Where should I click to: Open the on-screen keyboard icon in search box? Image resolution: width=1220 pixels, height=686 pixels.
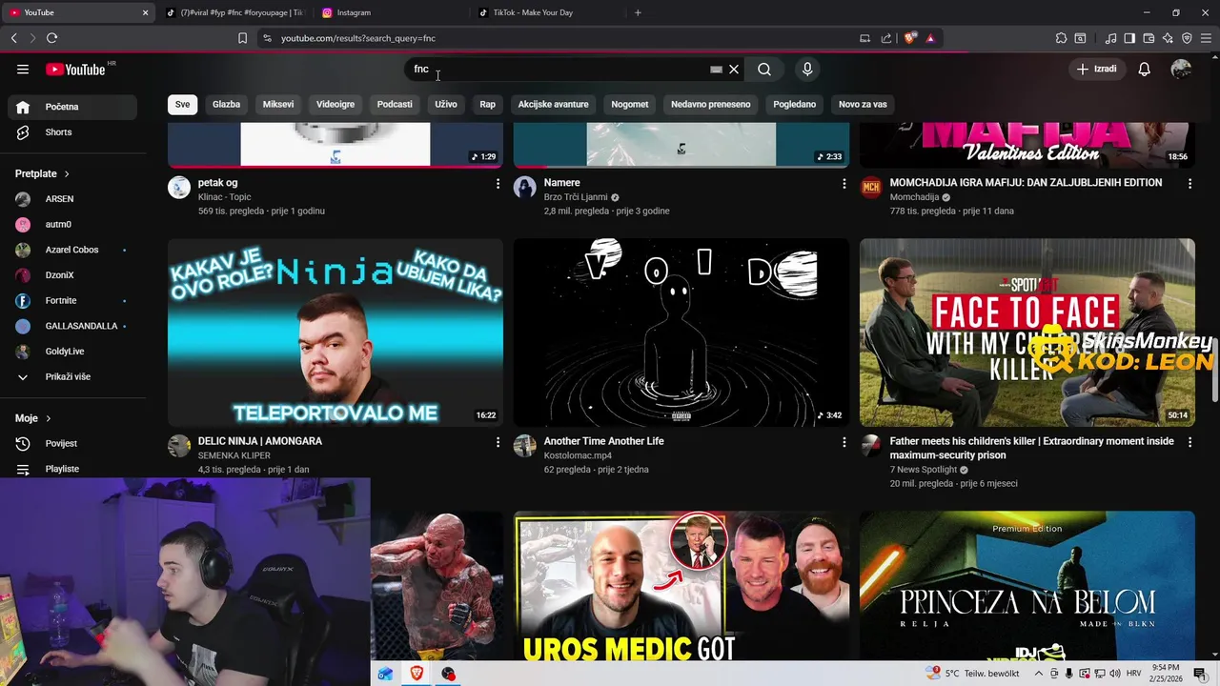click(x=716, y=70)
